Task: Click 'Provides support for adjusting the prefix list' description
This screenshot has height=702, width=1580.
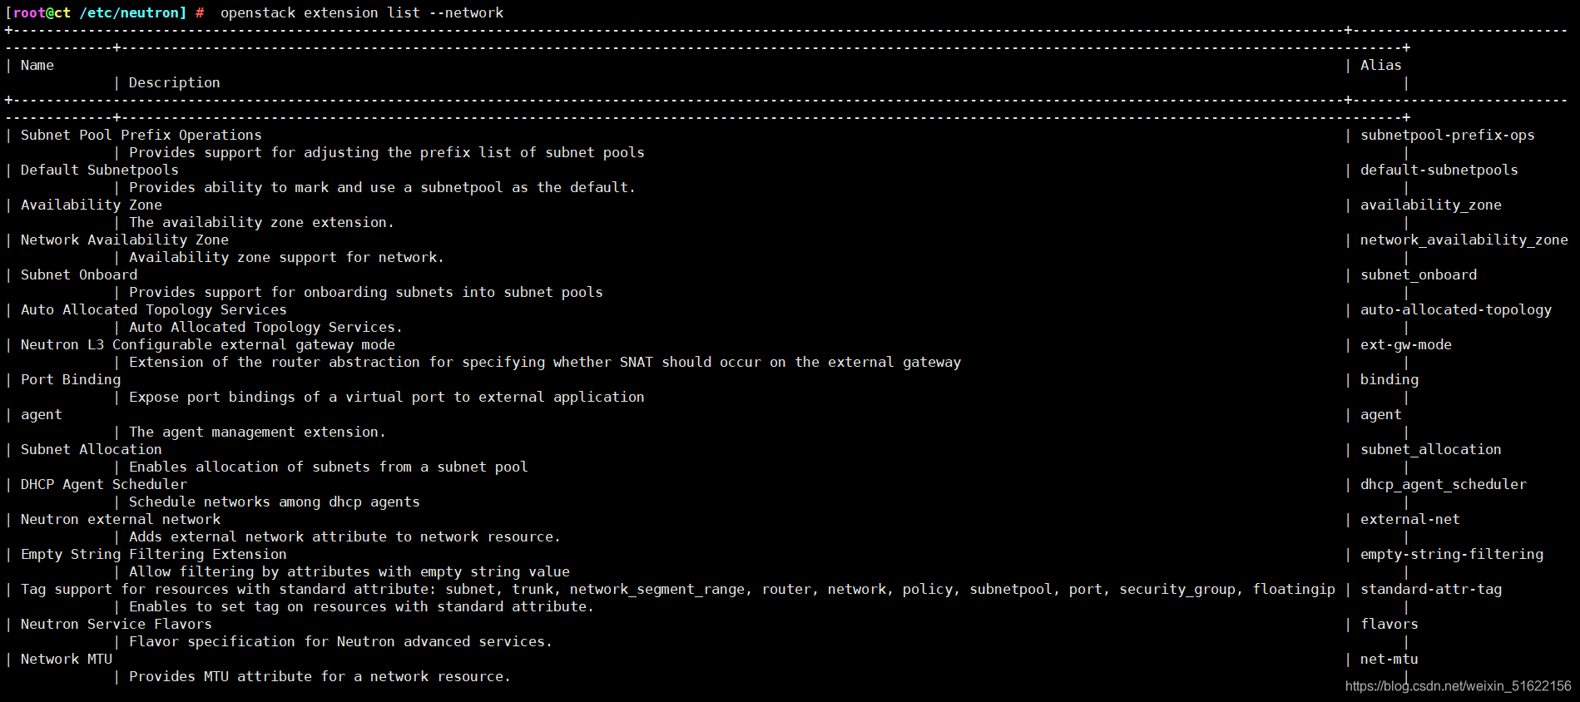Action: coord(387,153)
